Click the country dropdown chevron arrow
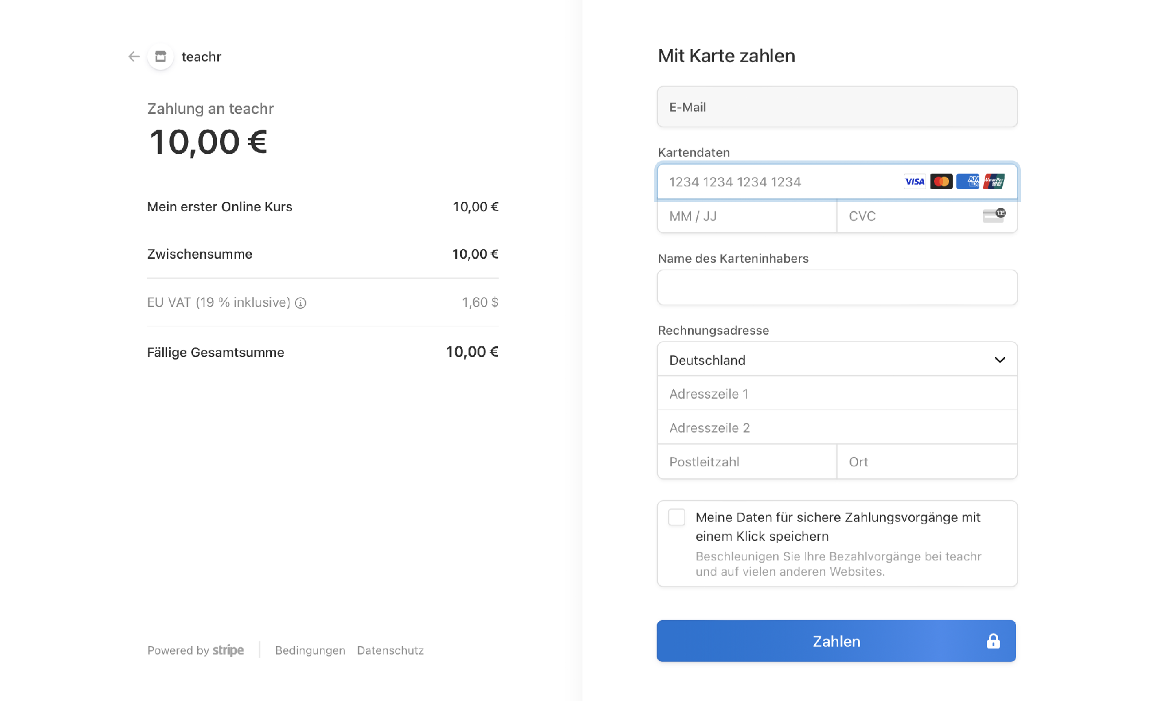 (x=1000, y=360)
